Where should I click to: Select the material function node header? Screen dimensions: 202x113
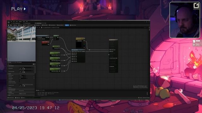pyautogui.click(x=78, y=50)
